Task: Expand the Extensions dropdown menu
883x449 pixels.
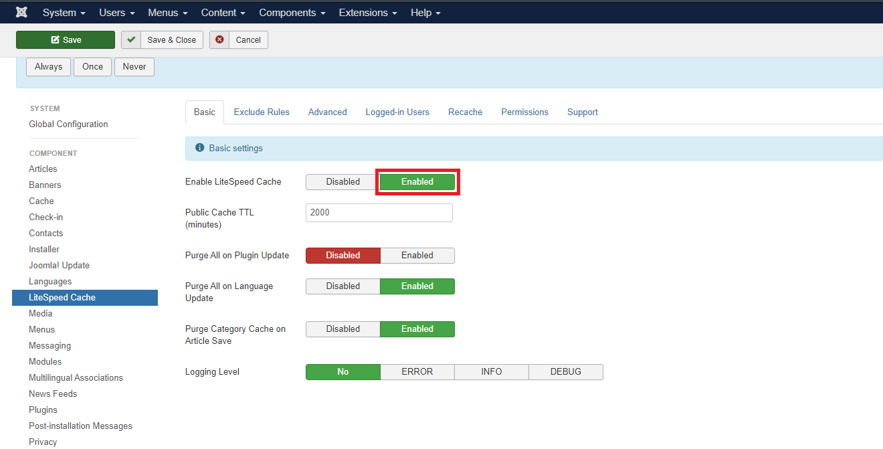Action: coord(368,13)
